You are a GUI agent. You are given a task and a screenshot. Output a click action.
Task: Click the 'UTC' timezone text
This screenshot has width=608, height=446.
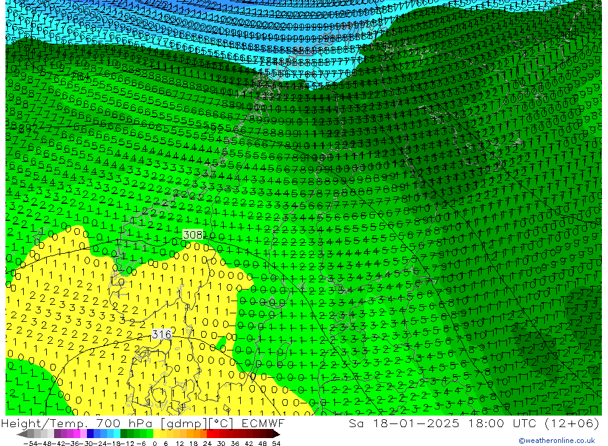point(525,423)
